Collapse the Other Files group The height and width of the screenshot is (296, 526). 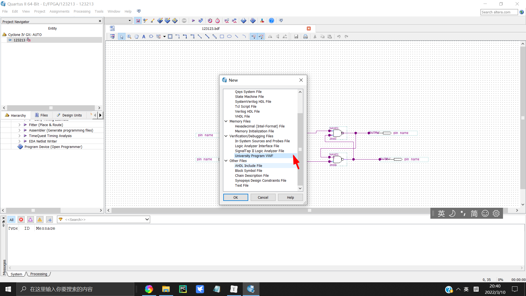pyautogui.click(x=226, y=161)
